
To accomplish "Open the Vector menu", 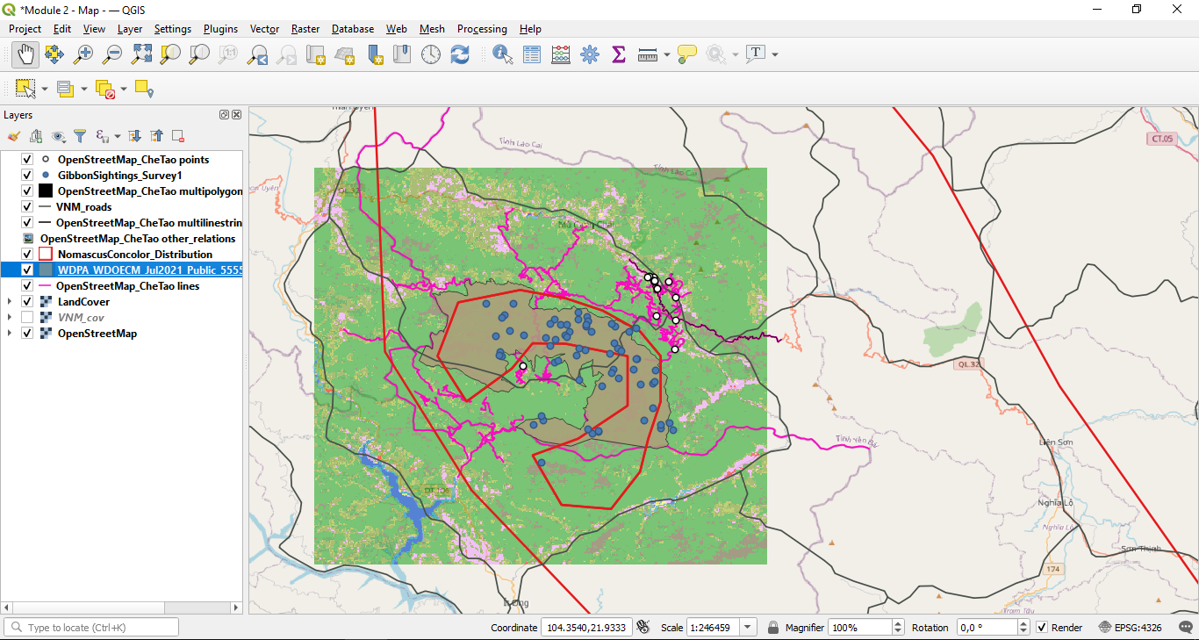I will coord(264,29).
